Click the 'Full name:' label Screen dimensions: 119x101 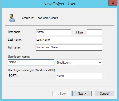(14, 47)
